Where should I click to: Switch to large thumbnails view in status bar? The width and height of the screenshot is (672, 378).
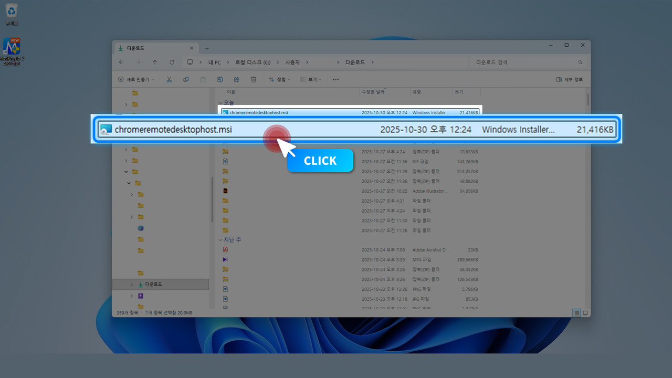[585, 313]
